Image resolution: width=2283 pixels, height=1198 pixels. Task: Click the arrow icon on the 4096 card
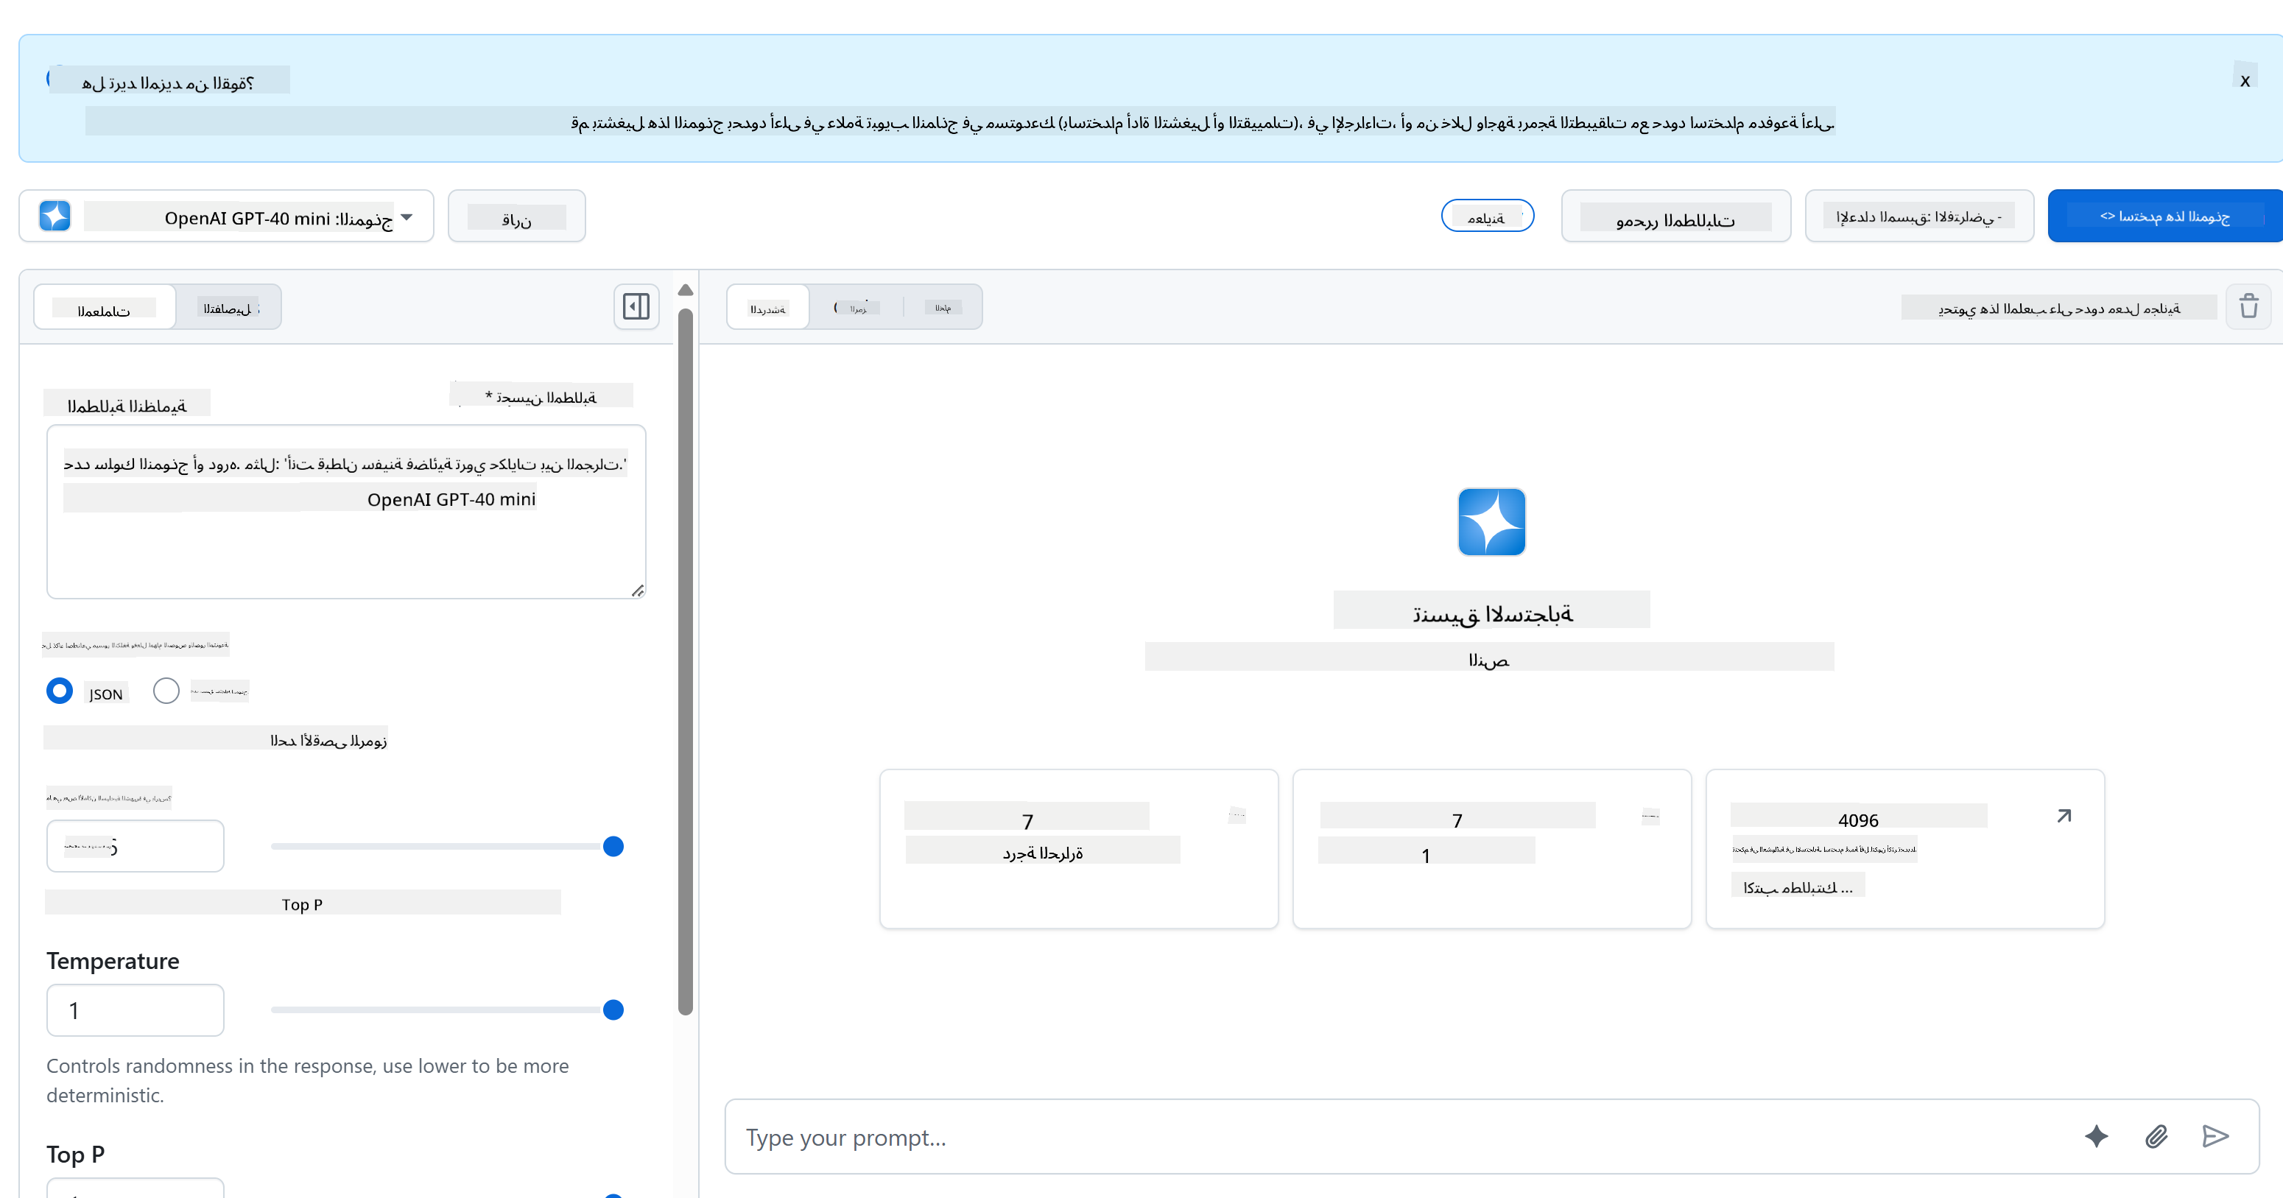tap(2064, 816)
